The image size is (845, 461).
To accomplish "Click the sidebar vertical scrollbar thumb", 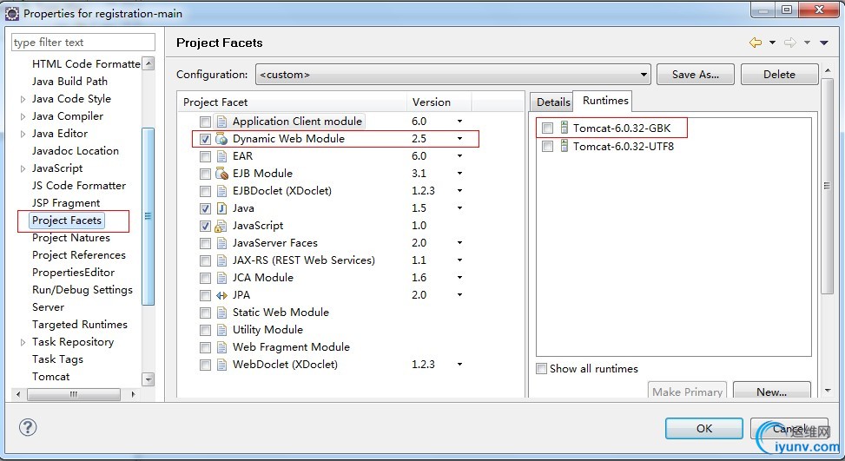I will pyautogui.click(x=148, y=216).
